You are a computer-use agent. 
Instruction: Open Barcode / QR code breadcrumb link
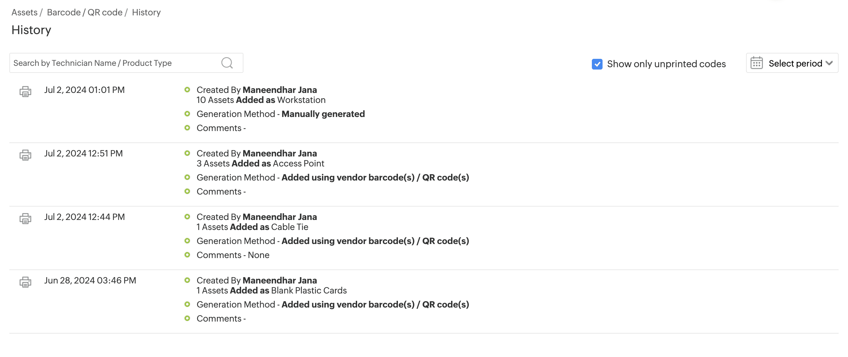[x=85, y=12]
